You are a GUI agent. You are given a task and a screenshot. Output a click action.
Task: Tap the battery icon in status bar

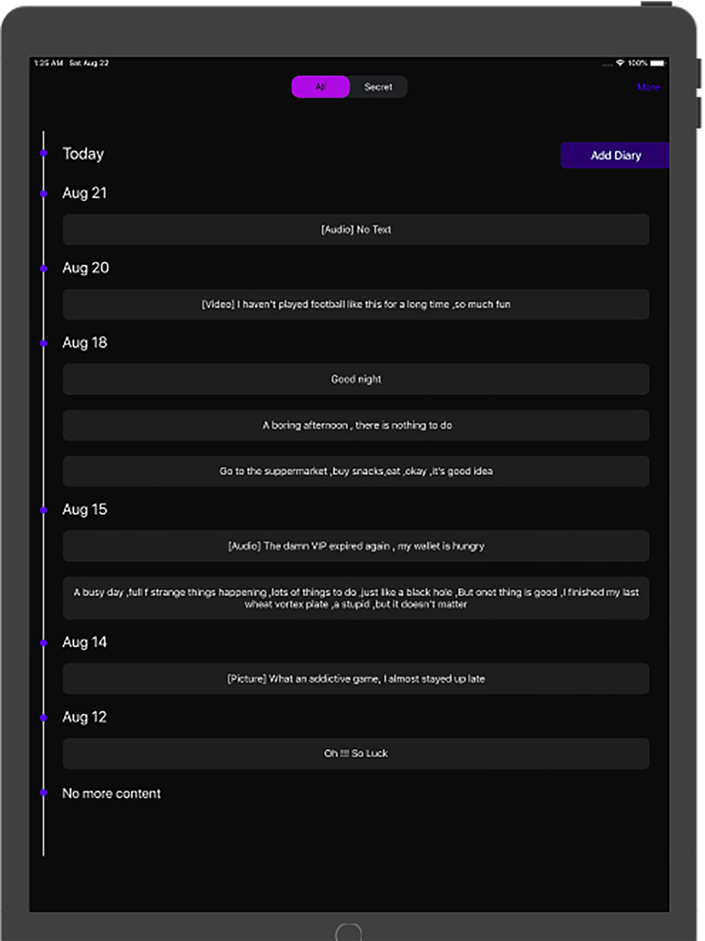tap(657, 63)
